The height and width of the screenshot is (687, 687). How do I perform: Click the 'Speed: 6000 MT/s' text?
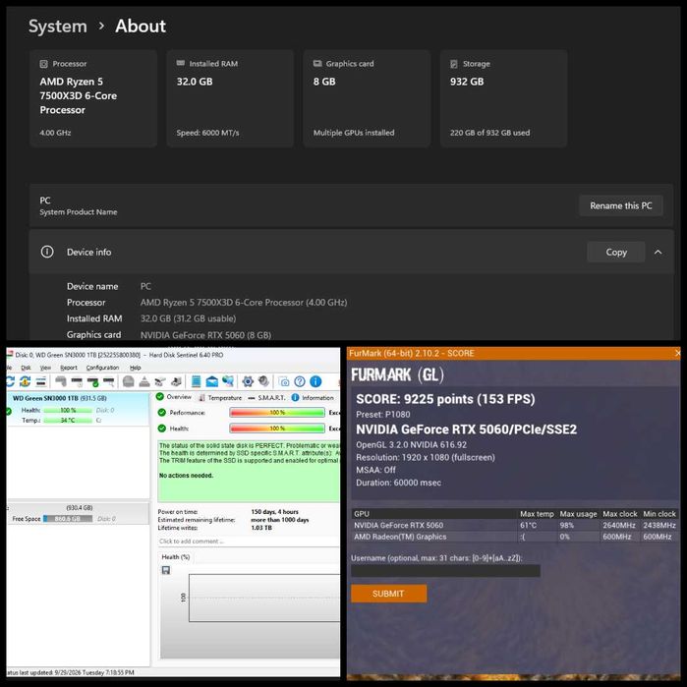click(207, 133)
